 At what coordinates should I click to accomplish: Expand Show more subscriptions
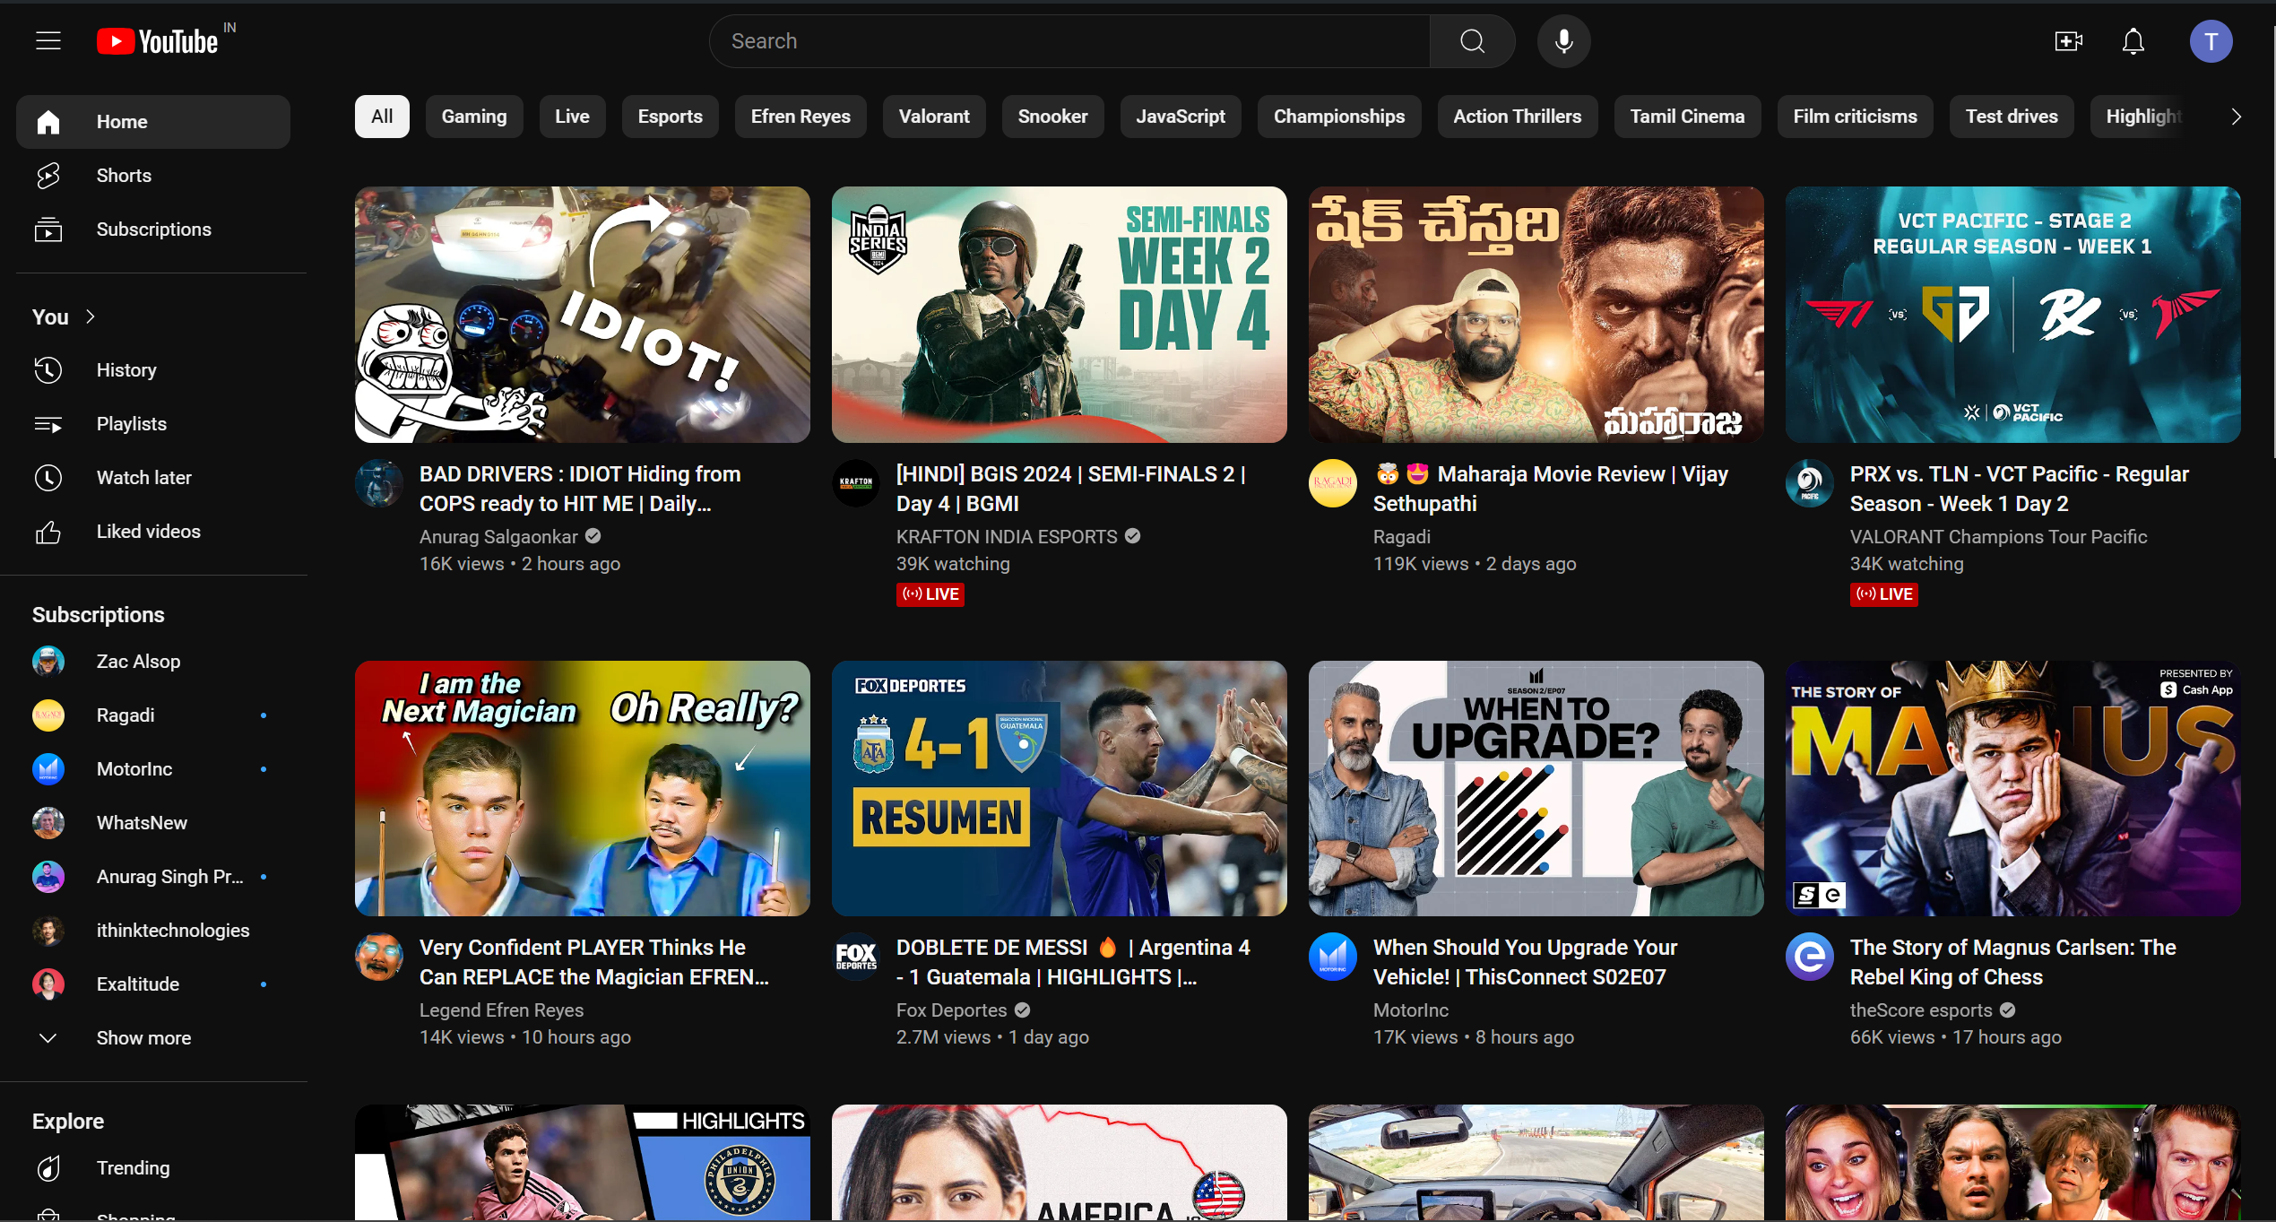coord(153,1038)
